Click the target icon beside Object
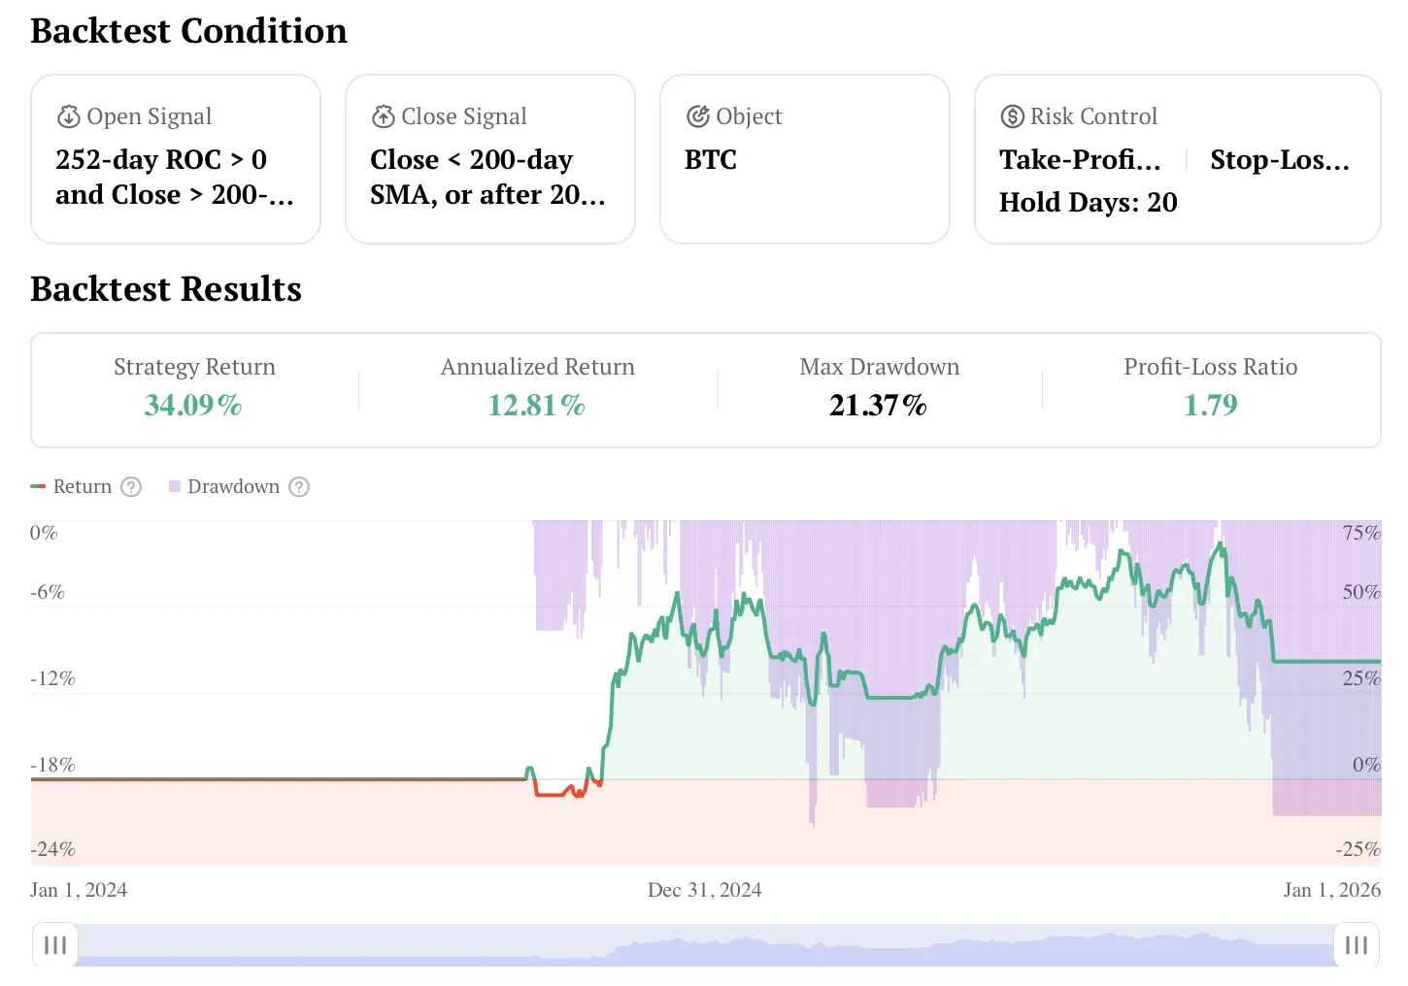Image resolution: width=1408 pixels, height=986 pixels. click(698, 115)
